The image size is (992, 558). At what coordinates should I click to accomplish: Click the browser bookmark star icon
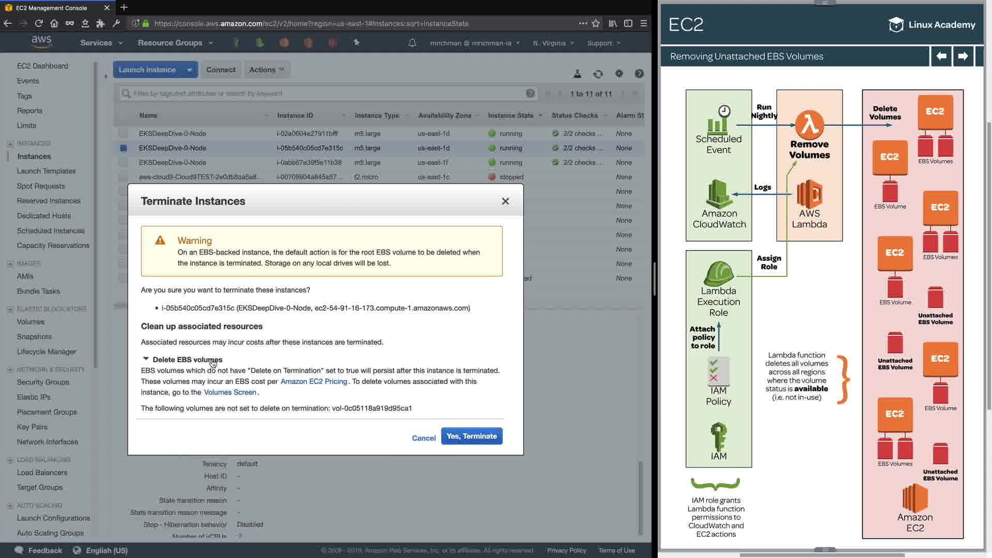point(596,23)
